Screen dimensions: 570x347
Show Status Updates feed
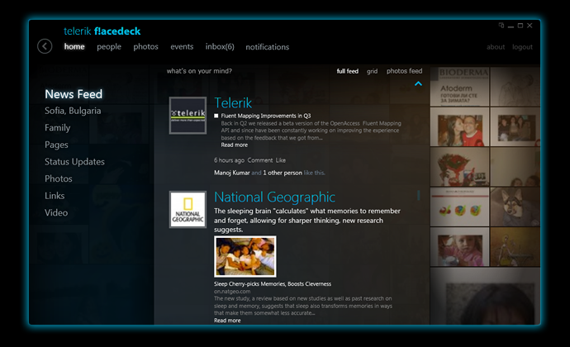pos(74,162)
